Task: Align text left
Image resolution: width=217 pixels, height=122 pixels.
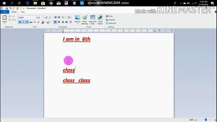Action: [55, 22]
